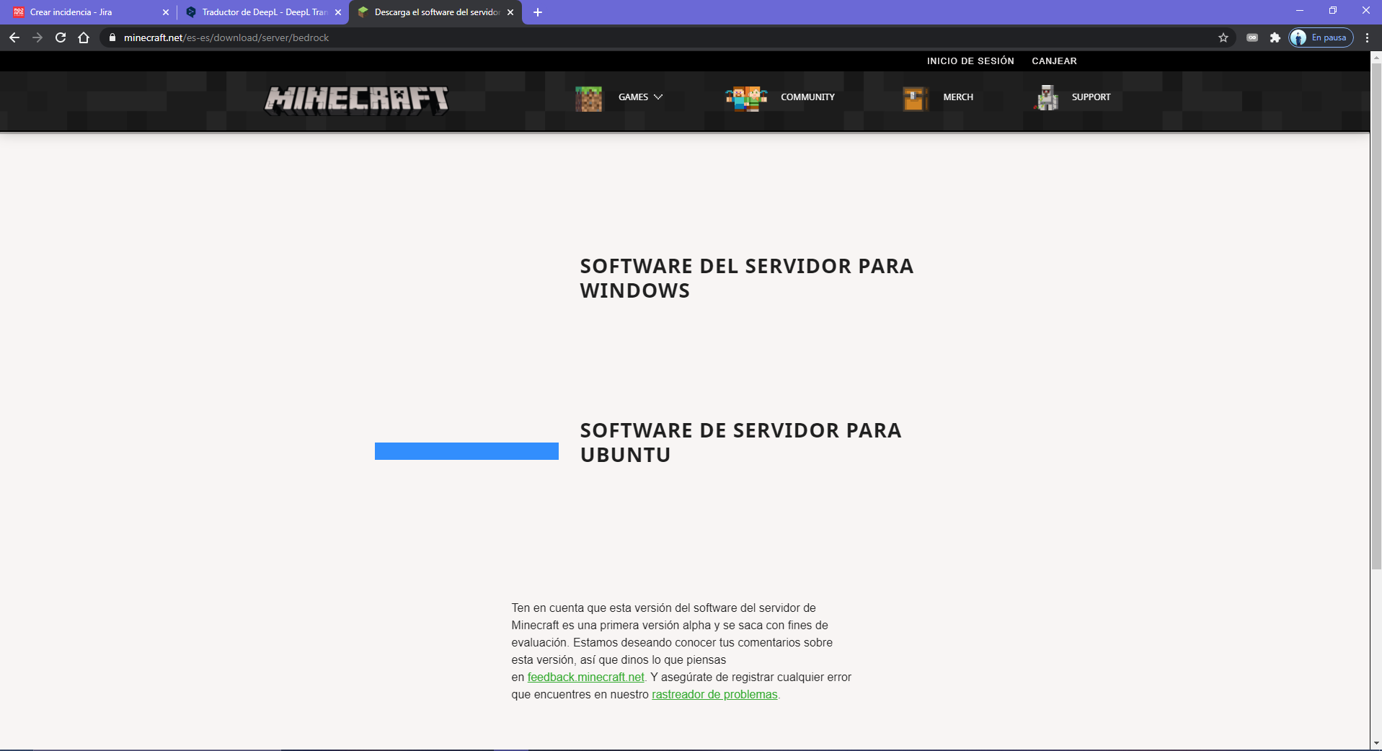Screen dimensions: 1382x751
Task: View site security padlock info
Action: tap(112, 37)
